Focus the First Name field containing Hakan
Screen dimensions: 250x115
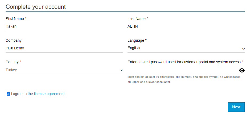(x=64, y=26)
